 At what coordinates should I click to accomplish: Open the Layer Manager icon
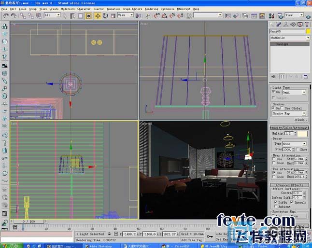245,16
